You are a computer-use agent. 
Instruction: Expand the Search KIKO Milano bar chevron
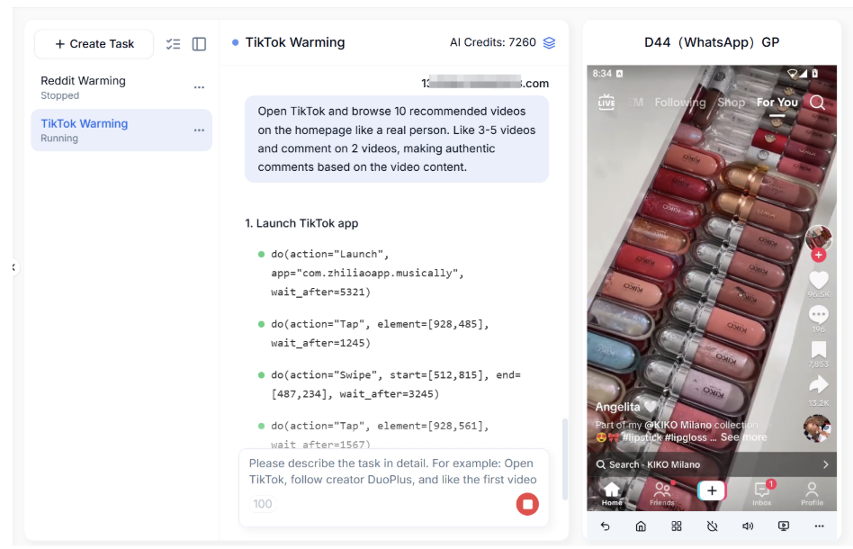(x=825, y=464)
